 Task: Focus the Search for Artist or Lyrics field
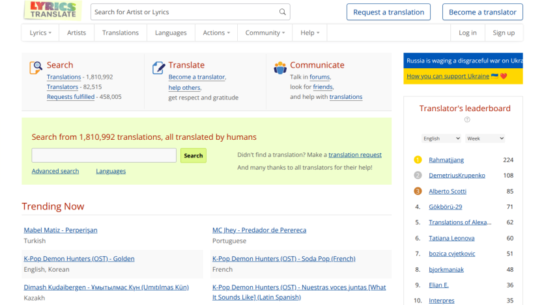pos(190,12)
